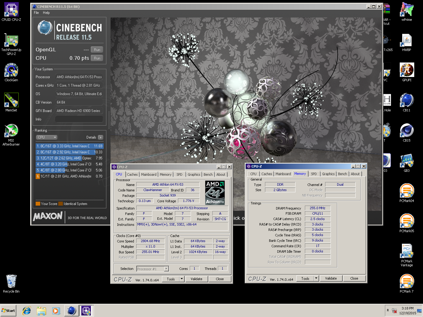Click the Info input field
The image size is (423, 317).
tap(79, 119)
